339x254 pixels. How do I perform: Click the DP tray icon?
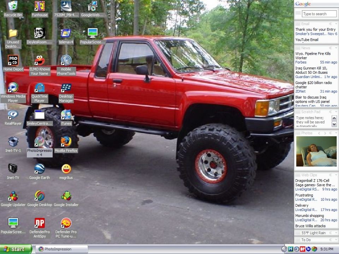(x=303, y=249)
